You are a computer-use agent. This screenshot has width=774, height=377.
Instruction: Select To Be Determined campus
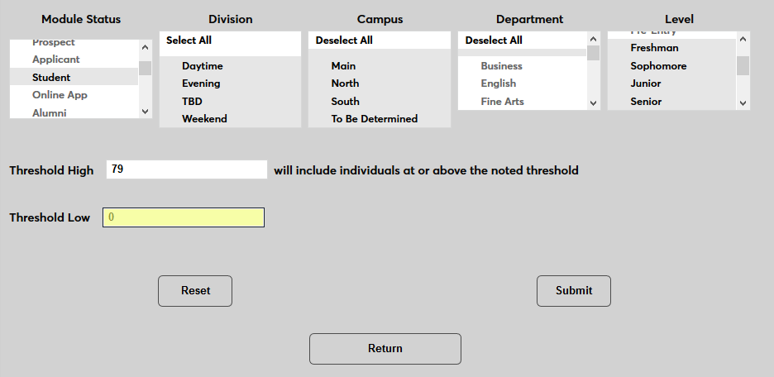374,119
